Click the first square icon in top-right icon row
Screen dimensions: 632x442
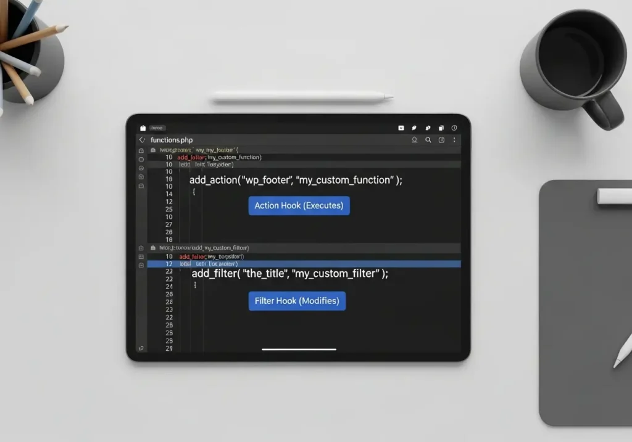401,128
